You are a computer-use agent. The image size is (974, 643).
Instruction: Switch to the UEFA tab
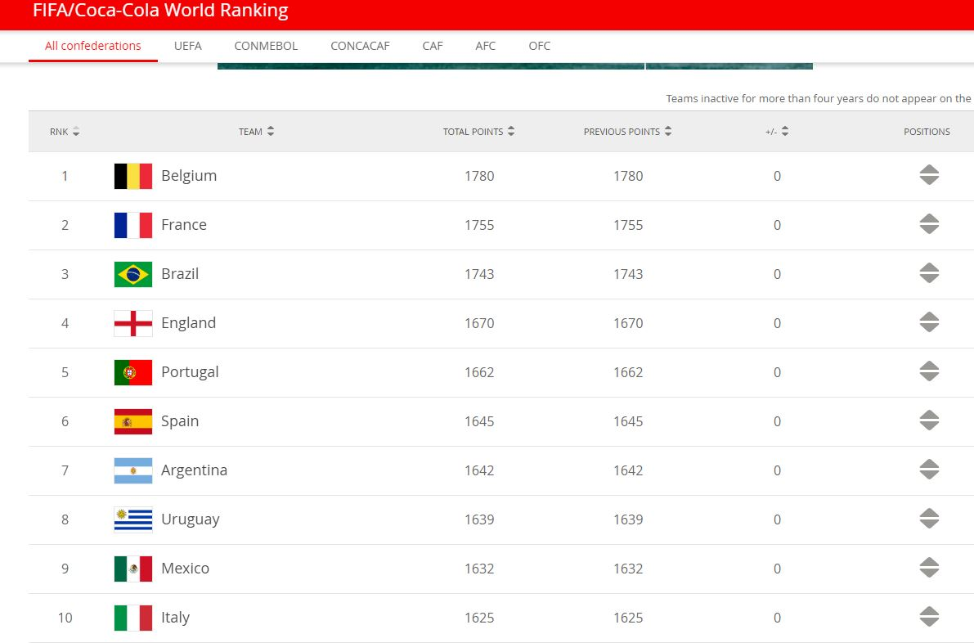pyautogui.click(x=187, y=46)
